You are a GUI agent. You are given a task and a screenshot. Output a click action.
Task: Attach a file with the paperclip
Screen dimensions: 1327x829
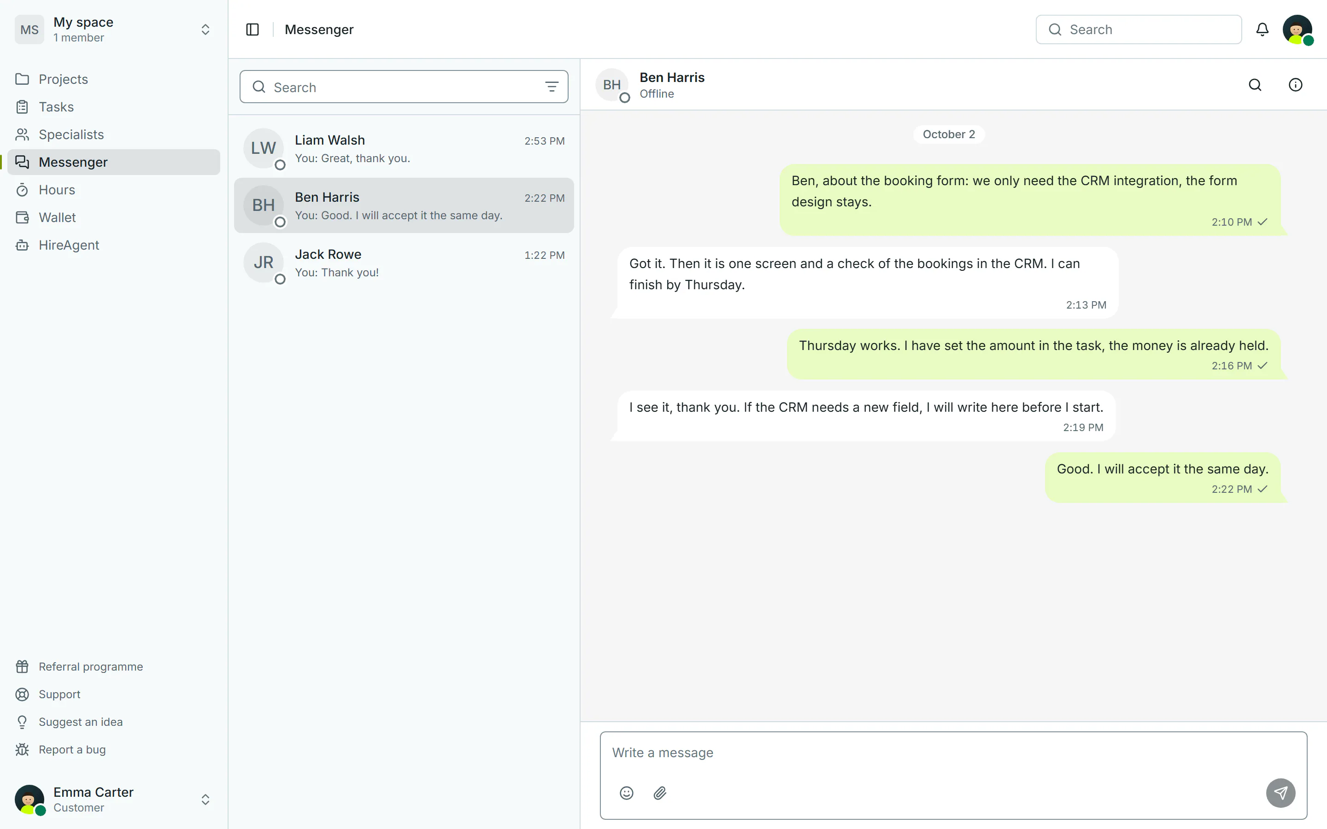pyautogui.click(x=660, y=793)
